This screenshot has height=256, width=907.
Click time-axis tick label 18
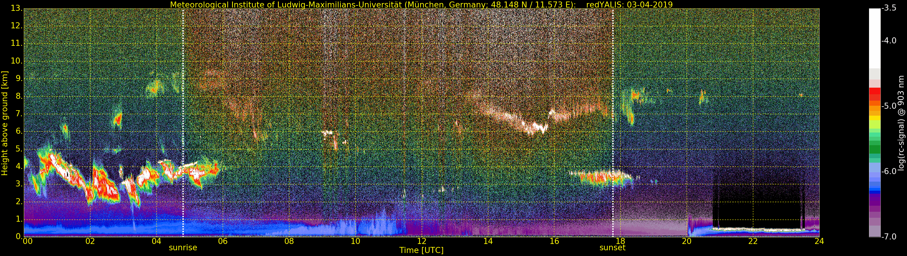point(620,241)
